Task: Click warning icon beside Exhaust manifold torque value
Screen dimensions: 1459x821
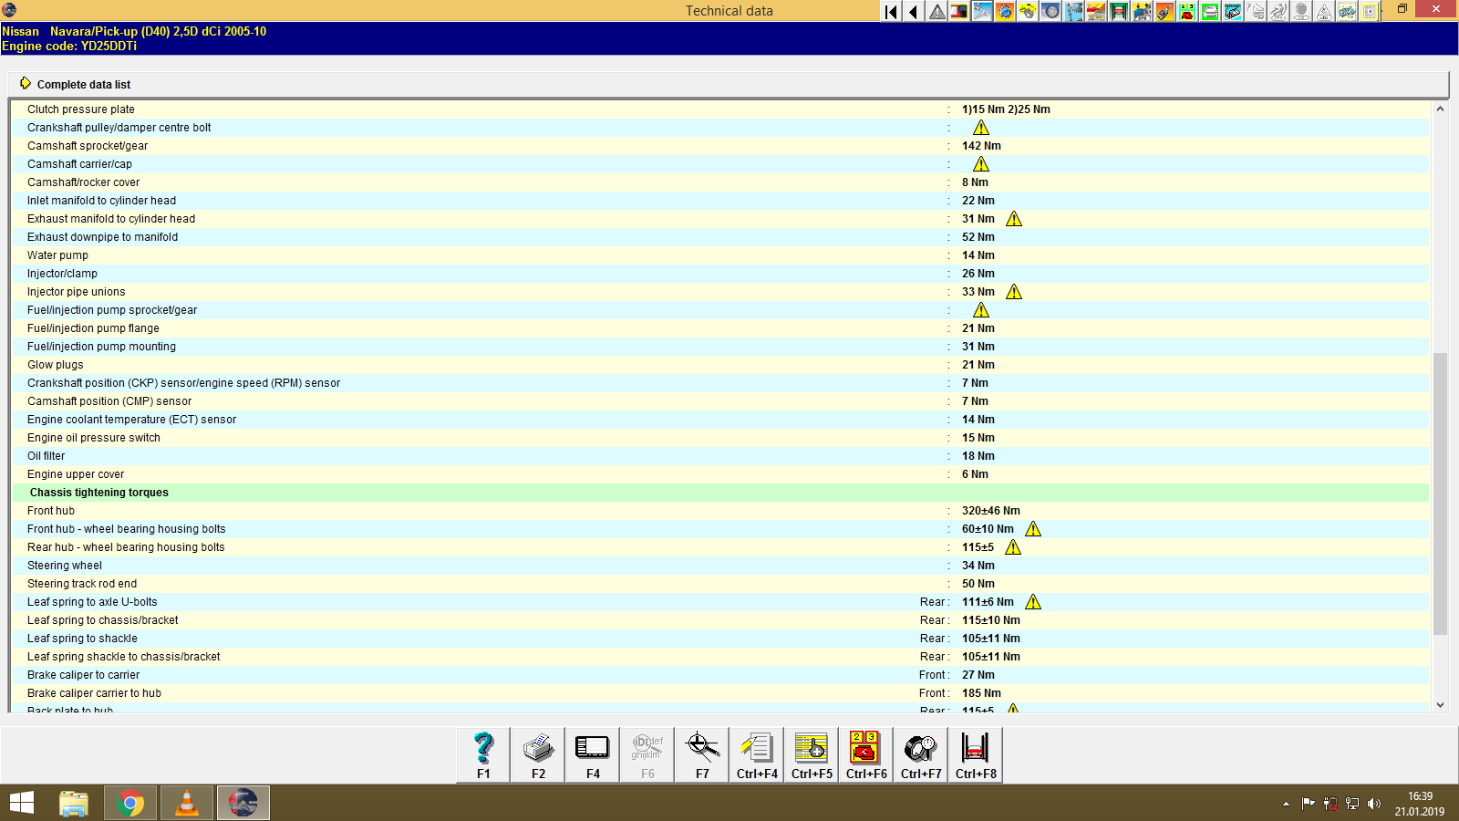Action: [x=1014, y=218]
